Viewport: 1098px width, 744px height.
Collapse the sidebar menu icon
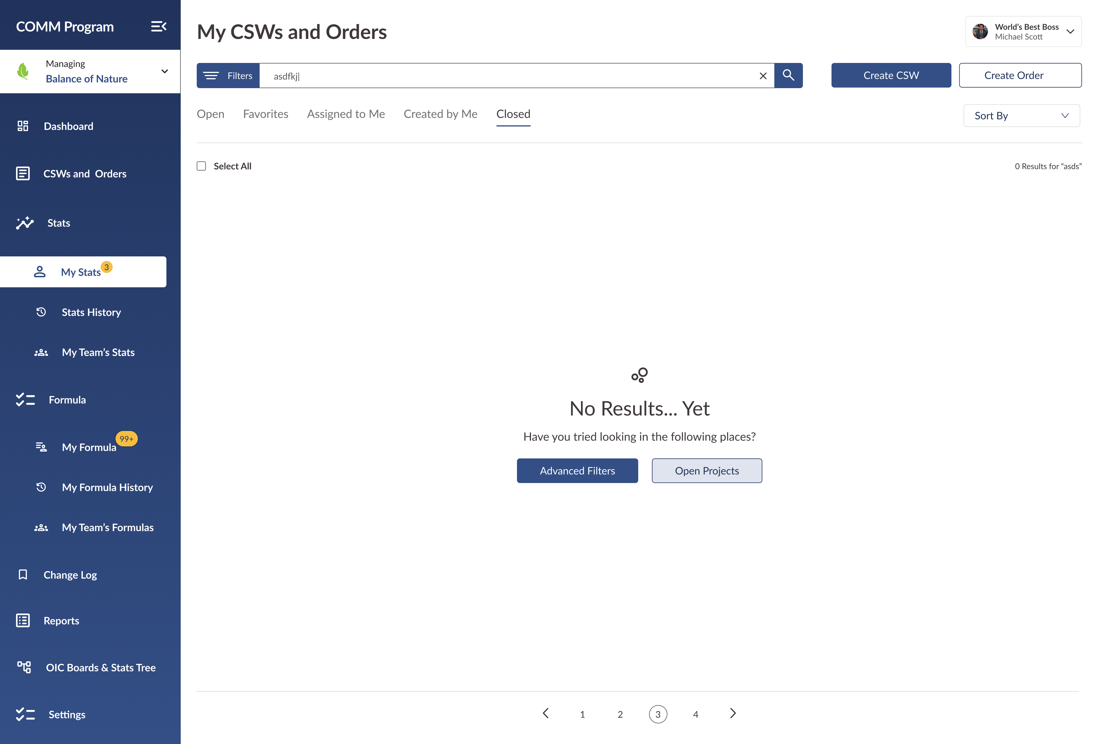(x=158, y=27)
